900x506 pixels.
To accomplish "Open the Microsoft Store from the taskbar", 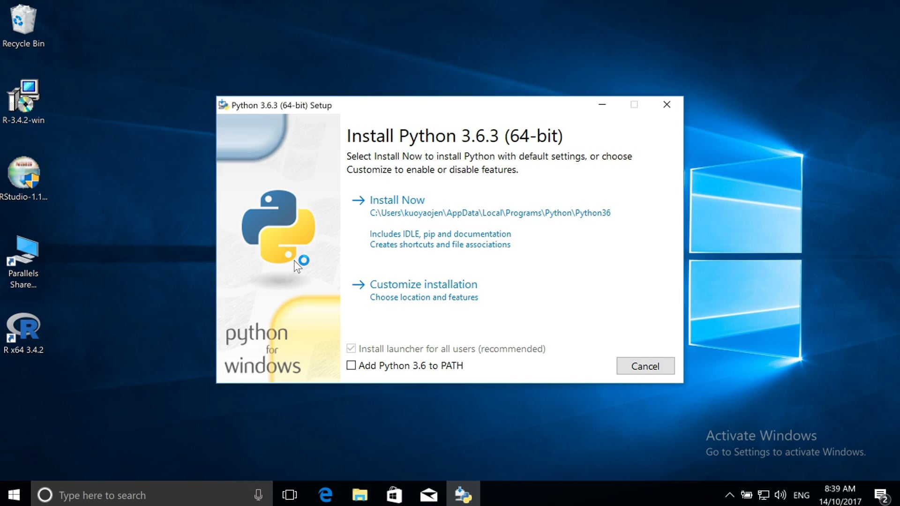I will pyautogui.click(x=394, y=494).
